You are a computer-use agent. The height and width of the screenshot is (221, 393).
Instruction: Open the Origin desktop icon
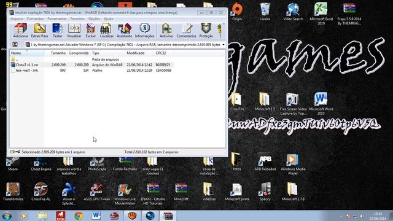click(x=237, y=12)
